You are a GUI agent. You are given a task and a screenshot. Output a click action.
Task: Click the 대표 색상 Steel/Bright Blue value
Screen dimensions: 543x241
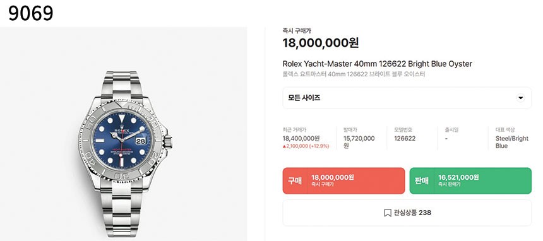[512, 142]
